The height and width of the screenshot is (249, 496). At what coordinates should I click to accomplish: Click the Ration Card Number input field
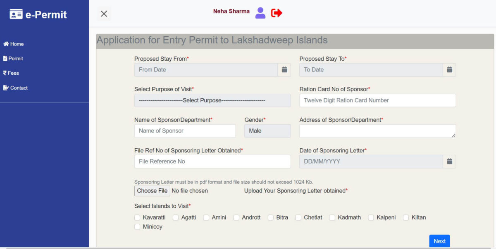pyautogui.click(x=377, y=100)
